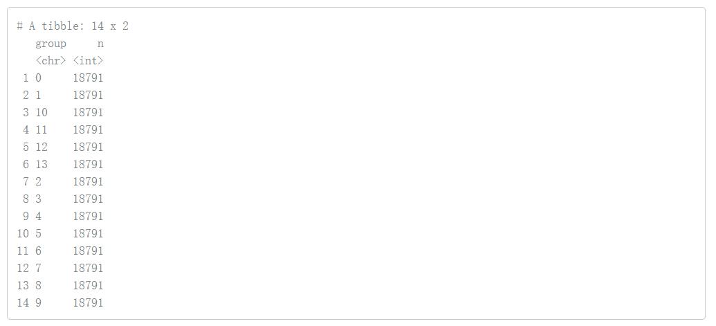Click the n value in row 13
Image resolution: width=716 pixels, height=326 pixels.
point(88,286)
